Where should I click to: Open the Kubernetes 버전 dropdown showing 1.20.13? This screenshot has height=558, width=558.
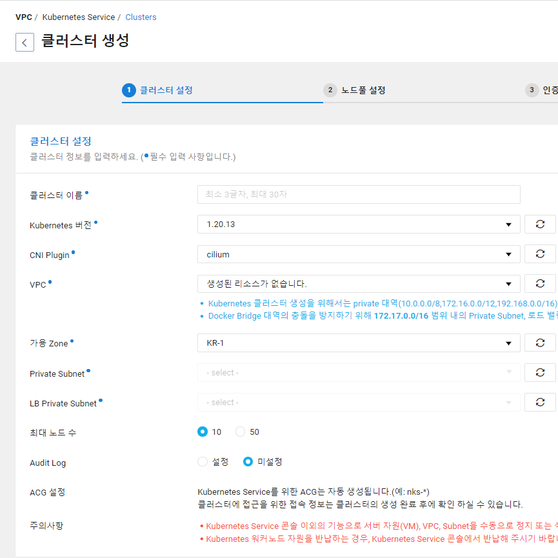tap(359, 224)
